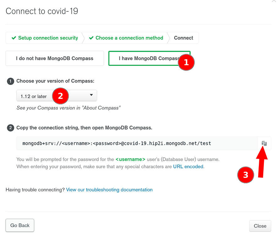The image size is (279, 235).
Task: Copy the connection string via clipboard icon
Action: point(264,143)
